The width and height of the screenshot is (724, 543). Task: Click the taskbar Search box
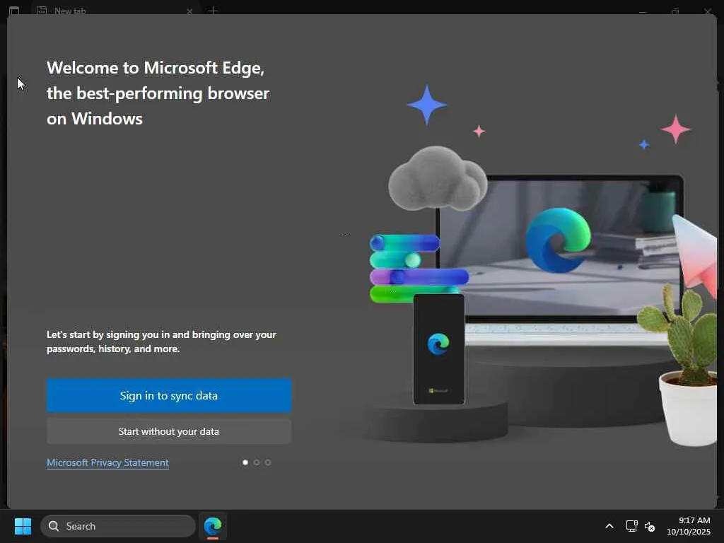coord(118,526)
